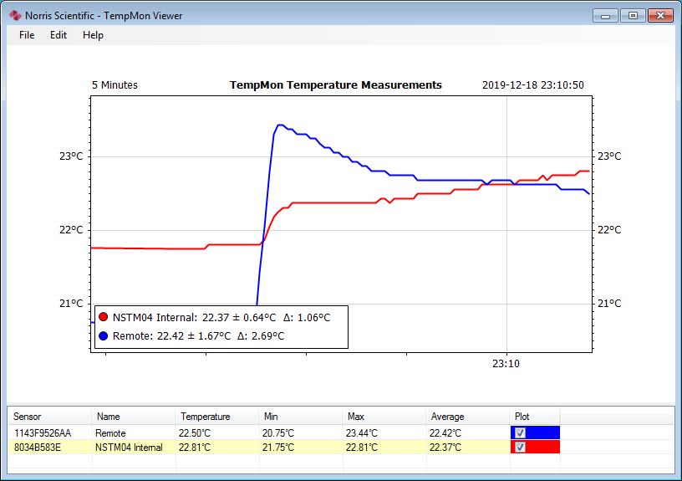
Task: Open the Edit menu
Action: [x=59, y=35]
